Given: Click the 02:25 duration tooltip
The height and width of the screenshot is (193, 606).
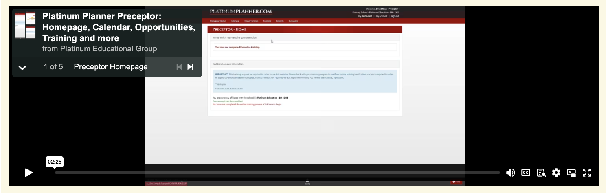Looking at the screenshot, I should (x=55, y=162).
